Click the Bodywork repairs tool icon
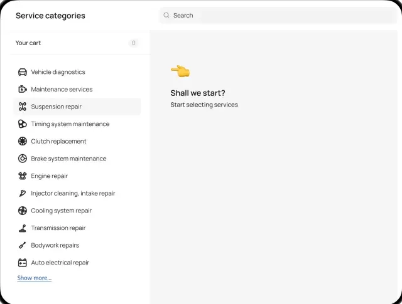 pos(23,246)
